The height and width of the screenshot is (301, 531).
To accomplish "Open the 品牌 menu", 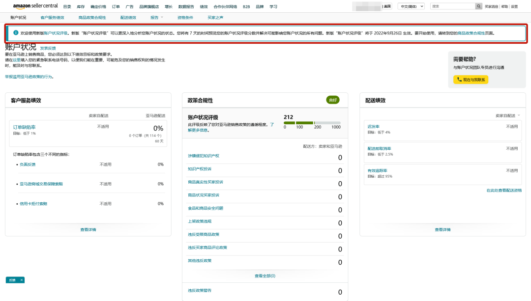I will tap(260, 7).
